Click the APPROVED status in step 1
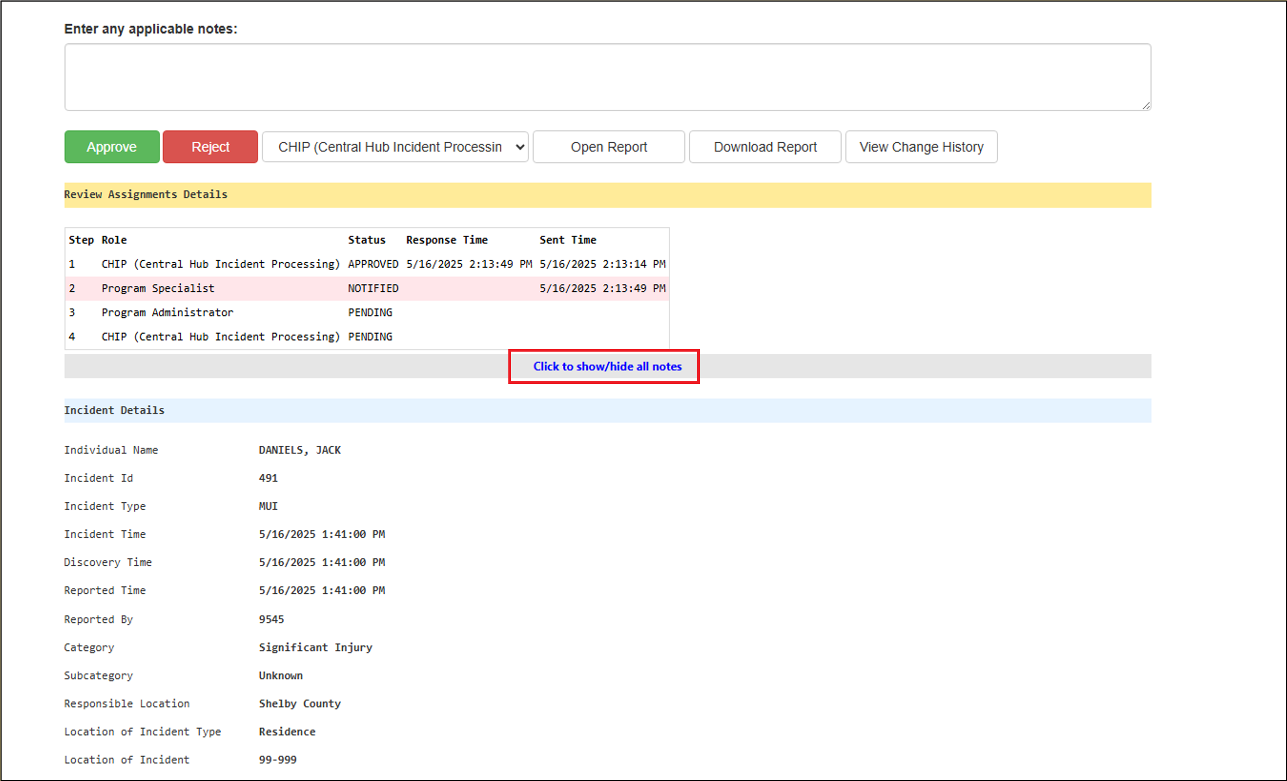Viewport: 1287px width, 781px height. (x=373, y=264)
